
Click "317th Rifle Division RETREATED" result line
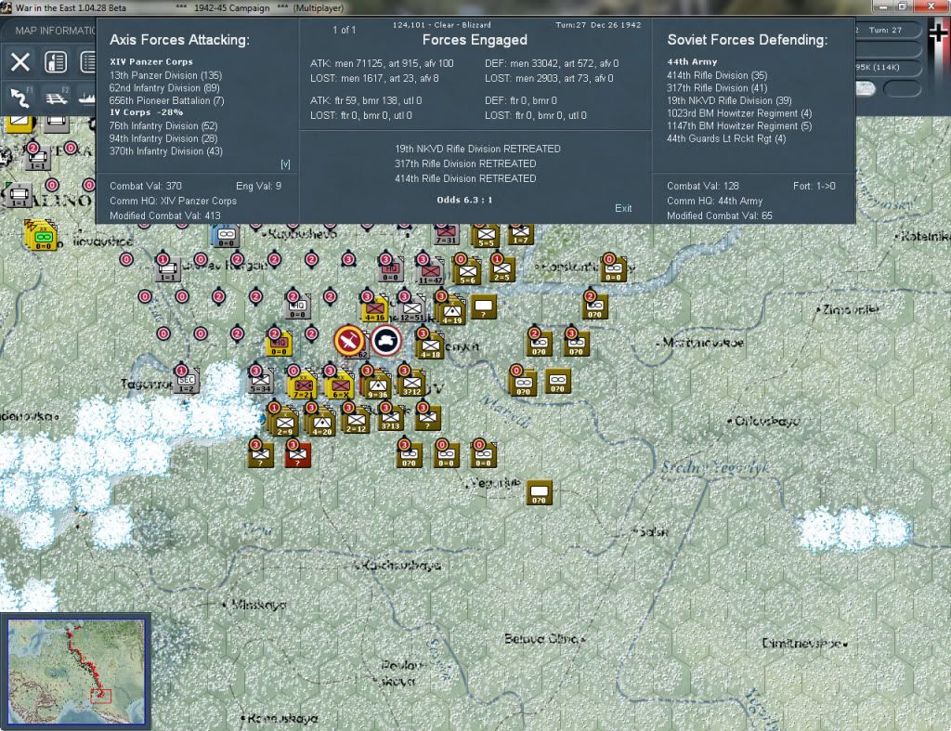pos(465,163)
